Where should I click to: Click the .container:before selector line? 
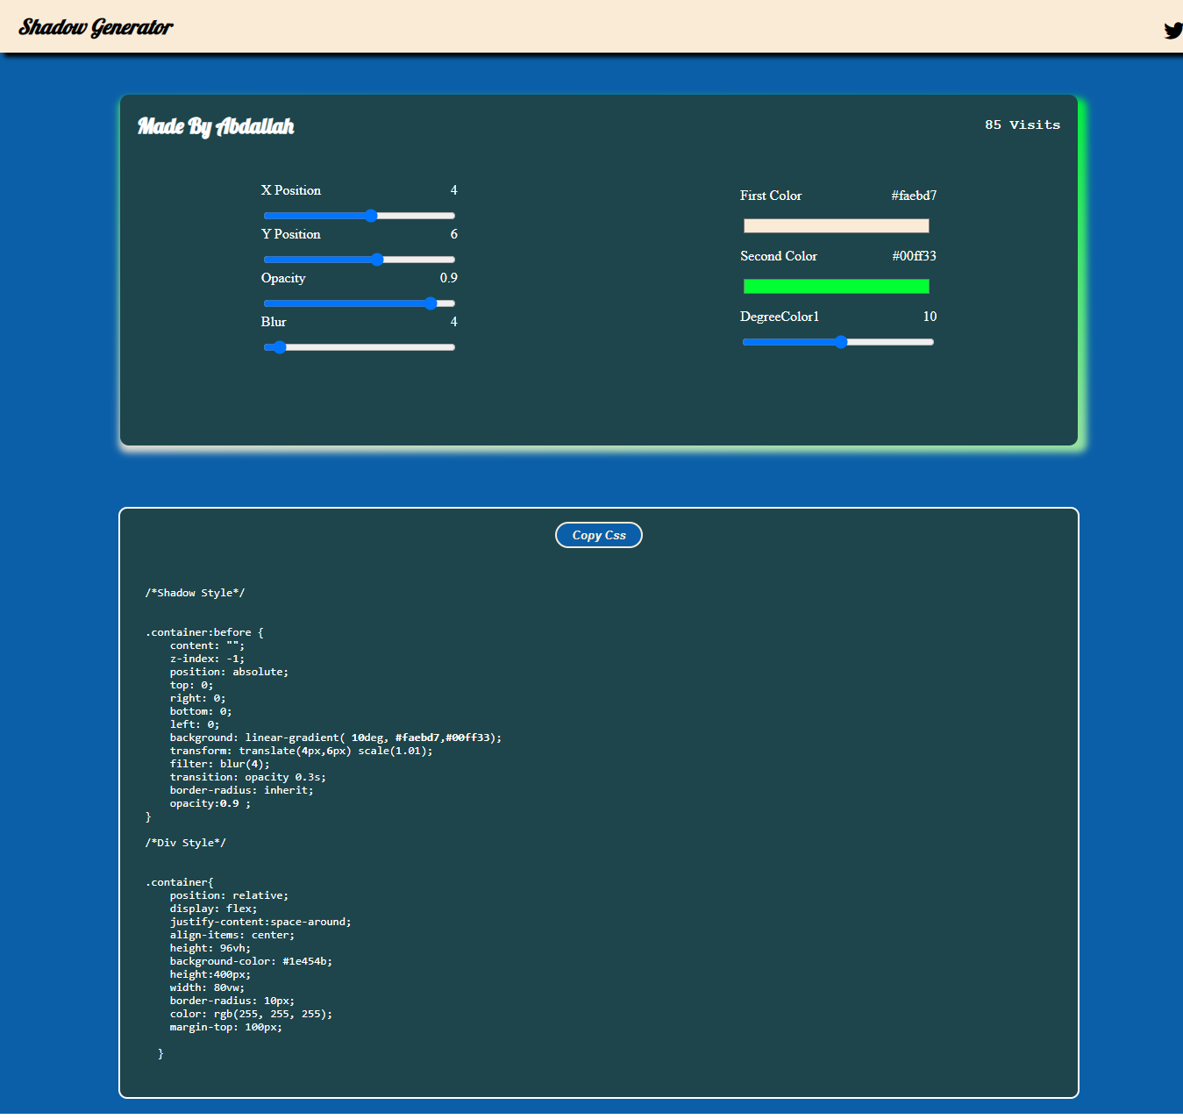[x=204, y=632]
